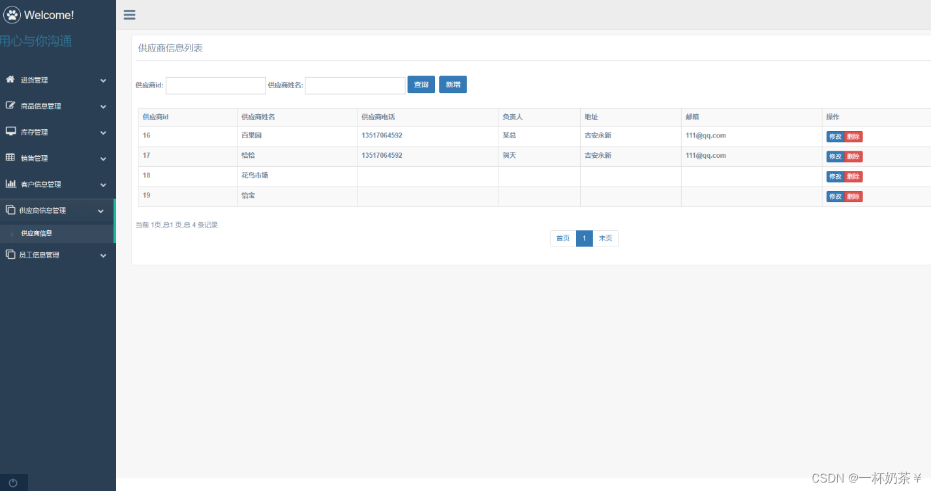Click the Welcome! header text

(49, 15)
